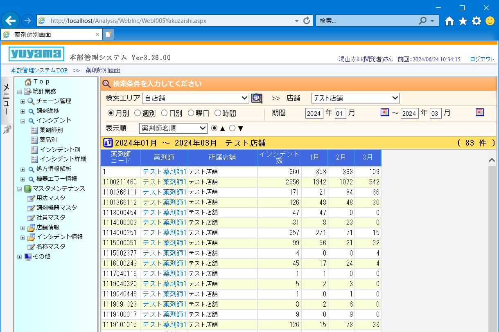This screenshot has height=332, width=499.
Task: Click the 薬品別 list icon
Action: pos(34,140)
